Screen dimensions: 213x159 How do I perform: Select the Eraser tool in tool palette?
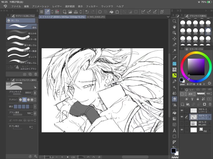coord(174,99)
